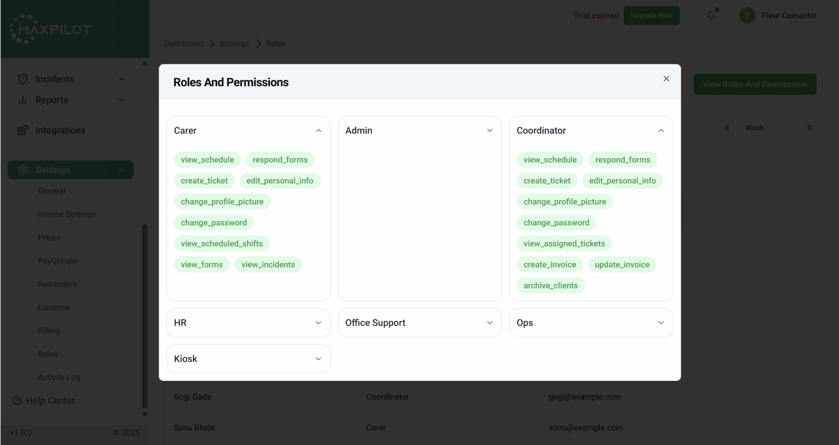Go to Dashboard breadcrumb link

(x=183, y=44)
